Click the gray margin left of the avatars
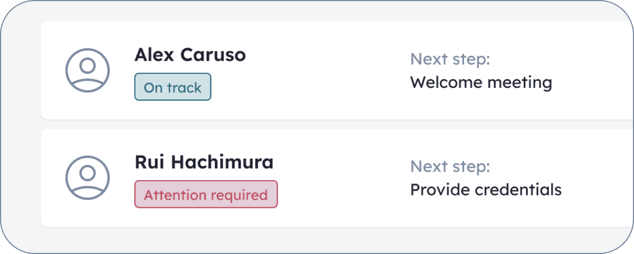Viewport: 634px width, 254px height. pyautogui.click(x=21, y=125)
